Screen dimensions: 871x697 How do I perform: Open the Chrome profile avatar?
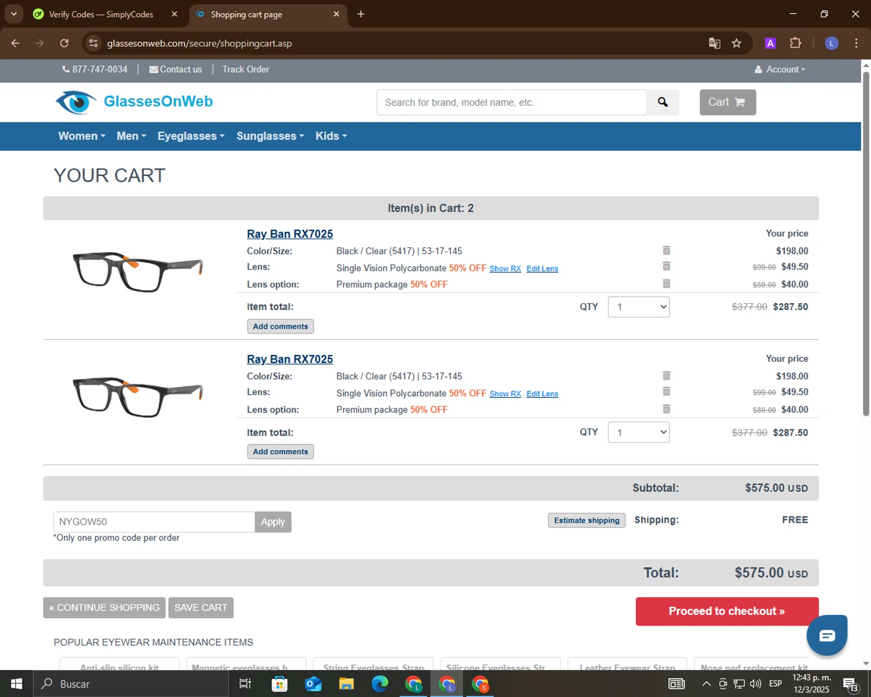pos(832,43)
